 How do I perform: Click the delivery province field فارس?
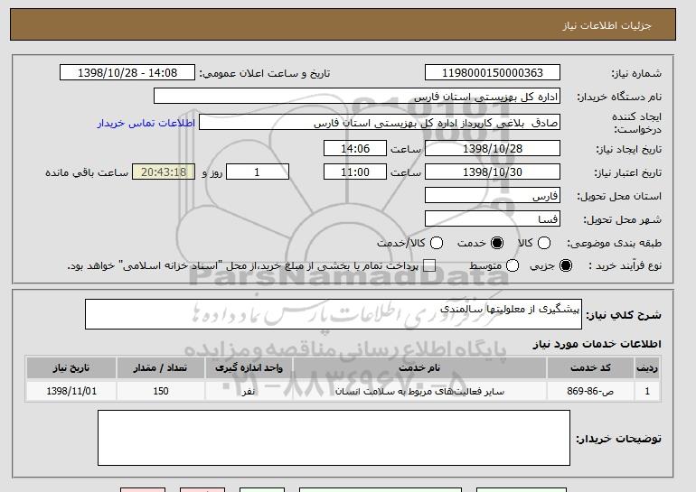tap(493, 196)
